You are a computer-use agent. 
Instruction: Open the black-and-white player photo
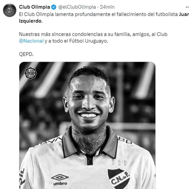pyautogui.click(x=87, y=125)
